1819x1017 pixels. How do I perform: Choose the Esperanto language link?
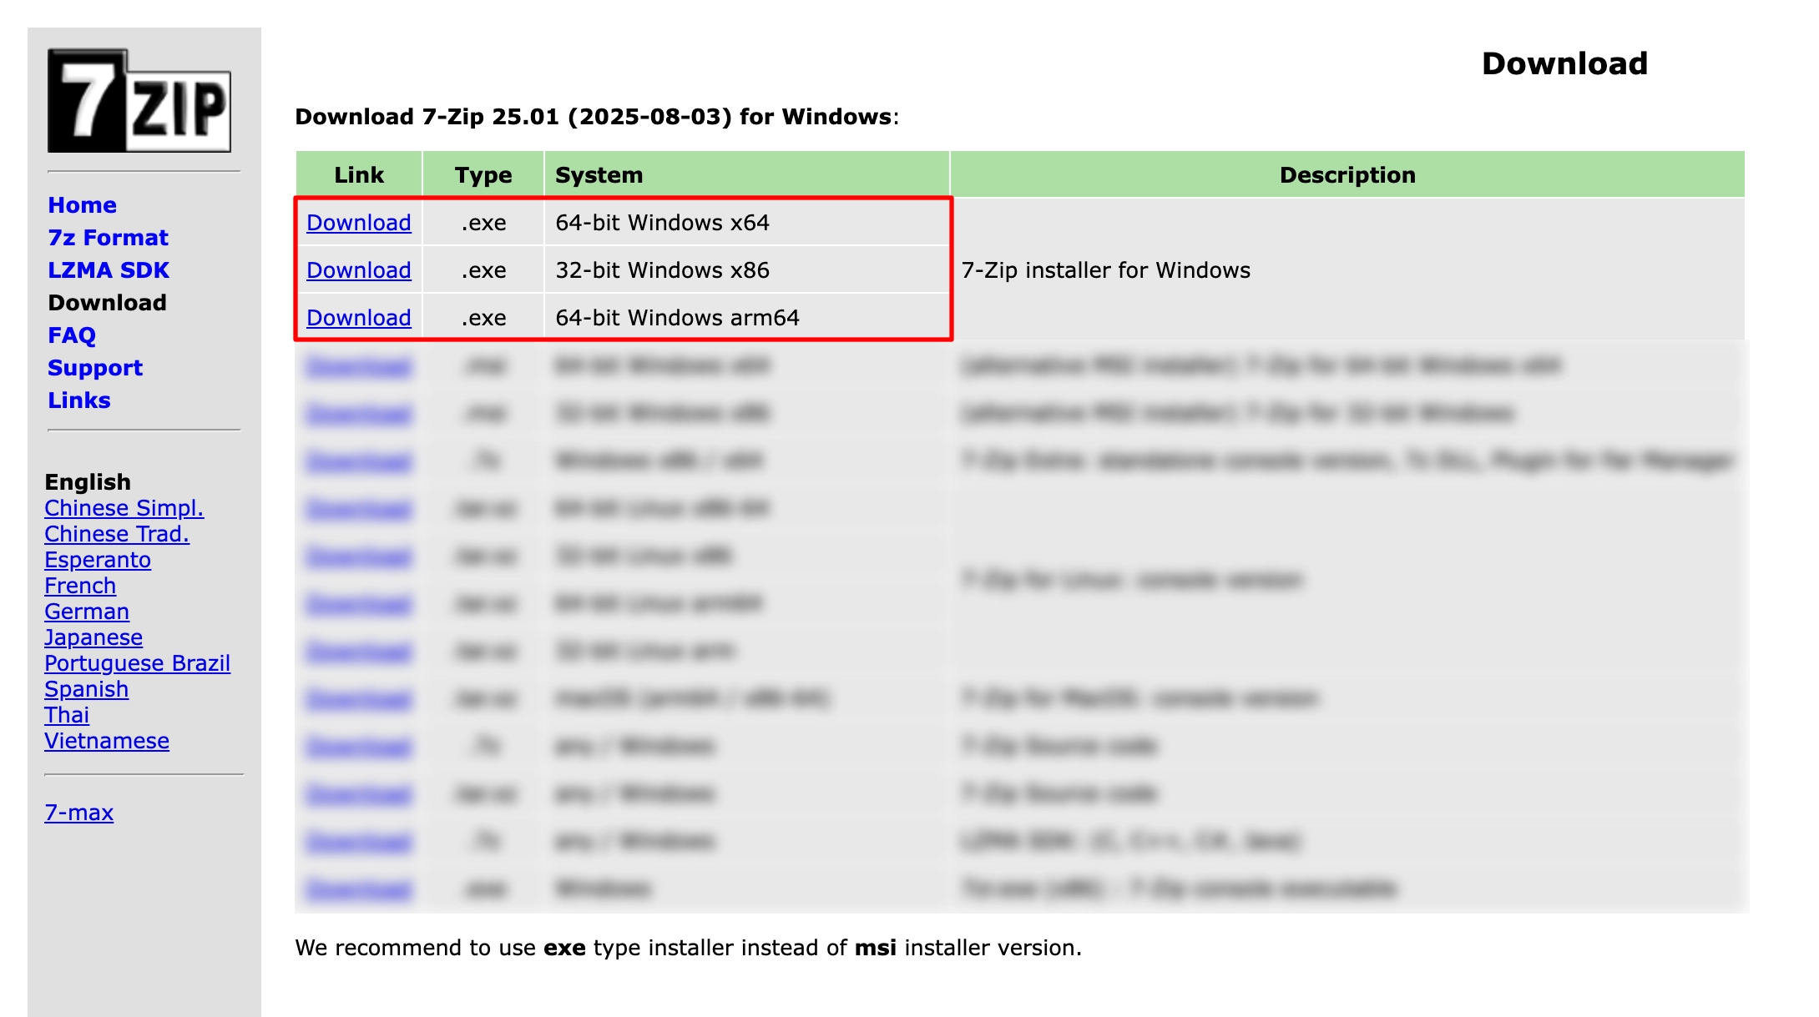[98, 560]
